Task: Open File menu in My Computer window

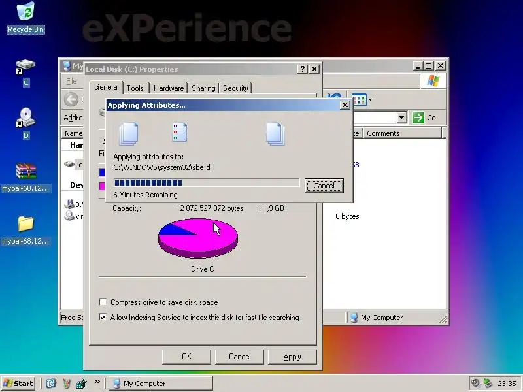Action: point(71,81)
